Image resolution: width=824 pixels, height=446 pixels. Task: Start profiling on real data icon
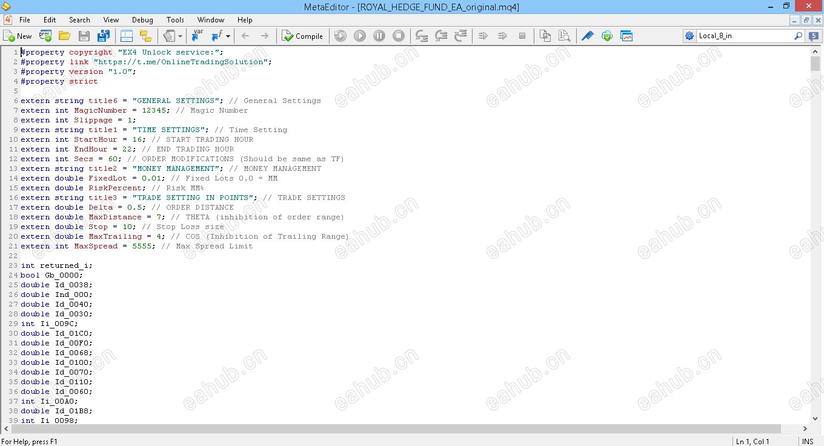(483, 36)
